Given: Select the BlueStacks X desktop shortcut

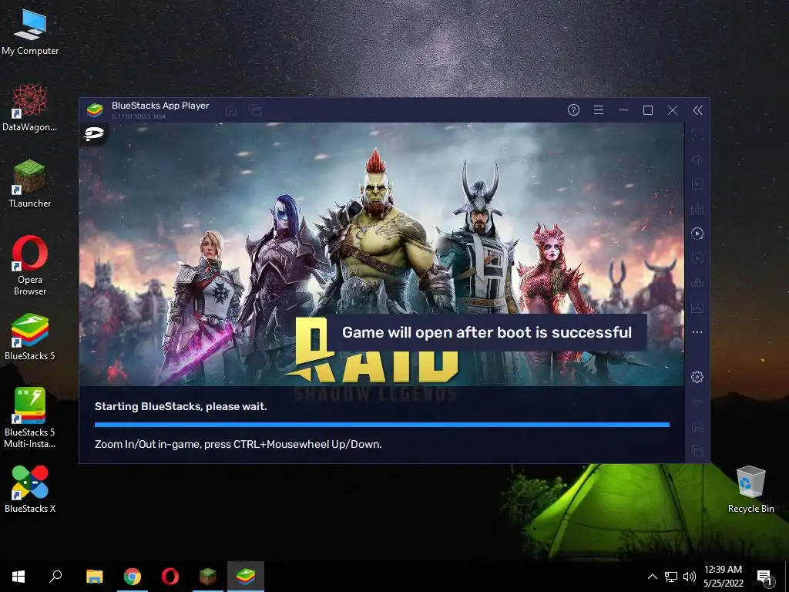Looking at the screenshot, I should (30, 489).
